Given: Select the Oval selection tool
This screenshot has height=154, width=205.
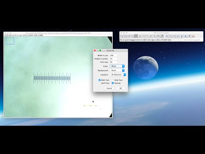Looking at the screenshot, I should [x=125, y=36].
